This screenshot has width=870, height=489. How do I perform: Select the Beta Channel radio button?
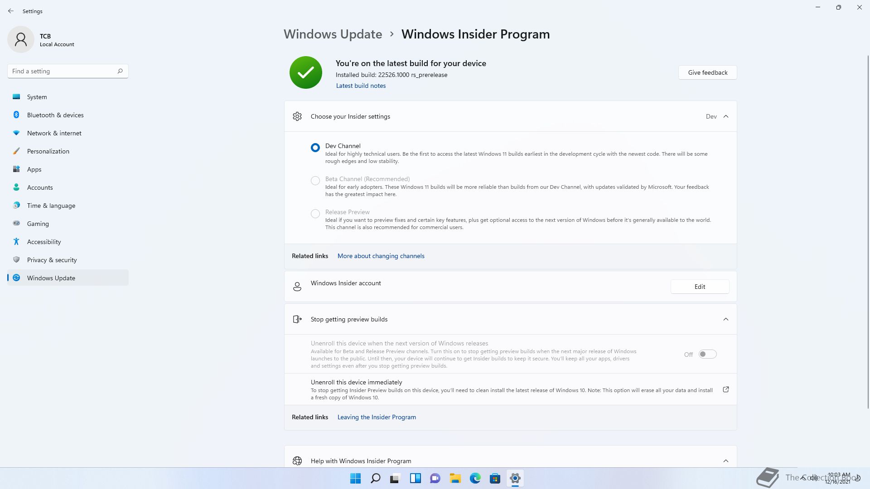tap(315, 181)
